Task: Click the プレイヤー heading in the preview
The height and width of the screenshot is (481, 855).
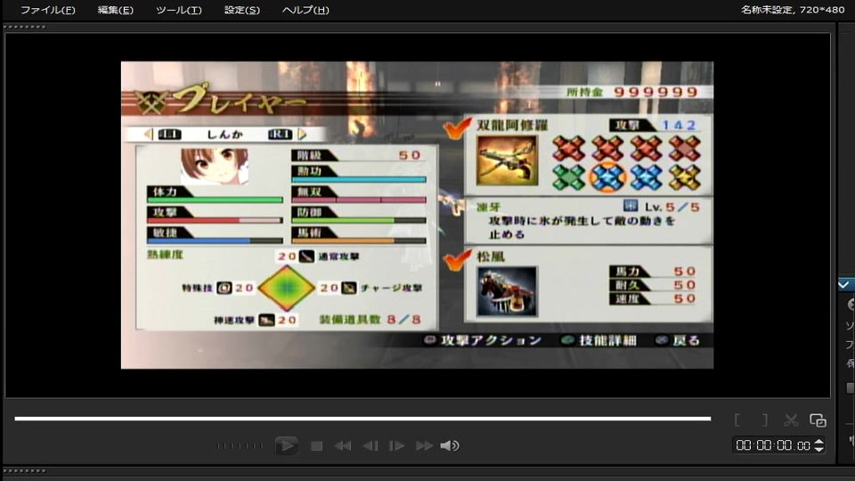Action: [240, 100]
